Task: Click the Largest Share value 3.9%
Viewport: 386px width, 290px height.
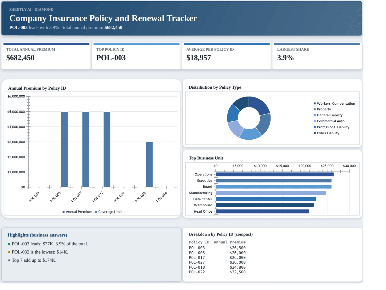Action: tap(285, 58)
